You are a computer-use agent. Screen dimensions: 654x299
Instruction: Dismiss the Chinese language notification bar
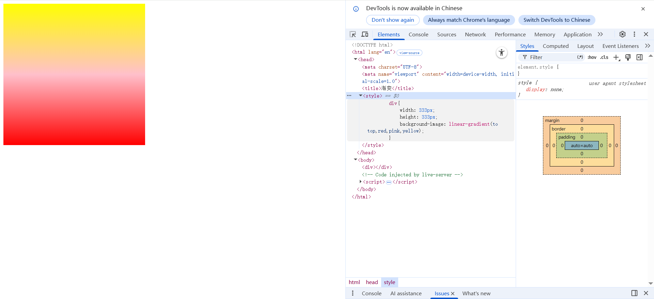643,9
